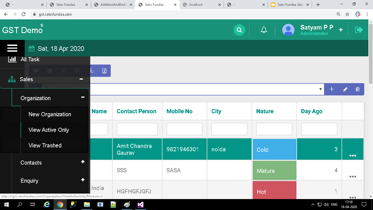The image size is (373, 210).
Task: Click the Excel export icon in toolbar
Action: [x=104, y=71]
